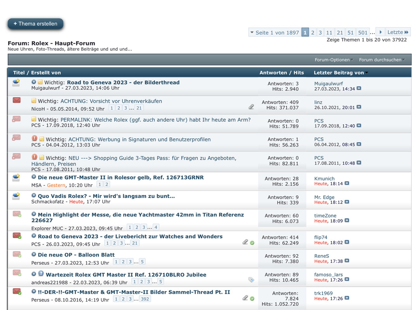Open 'Die neue GMT-Master II in Rolesor gelb' thread
The image size is (419, 310).
(x=121, y=177)
